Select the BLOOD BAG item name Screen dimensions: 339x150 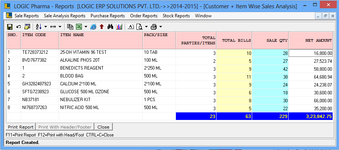tap(71, 76)
